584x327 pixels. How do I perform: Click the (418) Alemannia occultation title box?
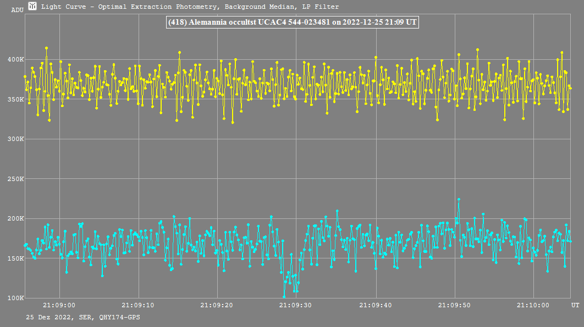(x=292, y=22)
